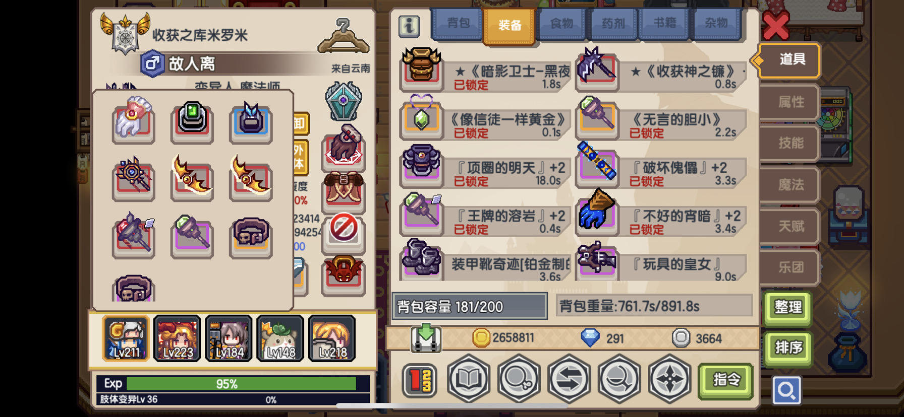
Task: Click the green download arrow icon
Action: click(x=426, y=338)
